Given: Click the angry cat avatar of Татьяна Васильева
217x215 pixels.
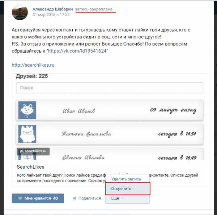Looking at the screenshot, I should coord(27,134).
